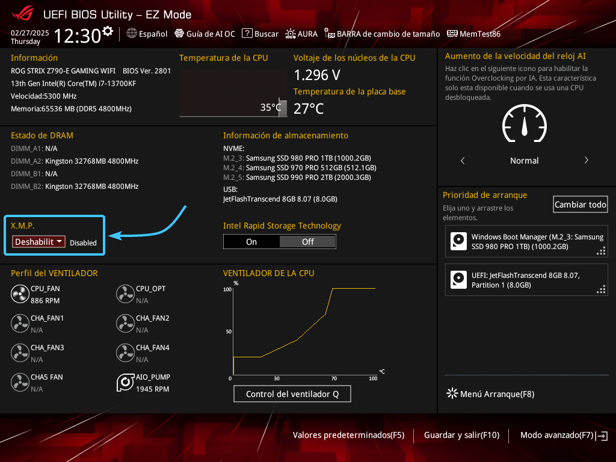Select Windows Boot Manager boot entry

[526, 242]
